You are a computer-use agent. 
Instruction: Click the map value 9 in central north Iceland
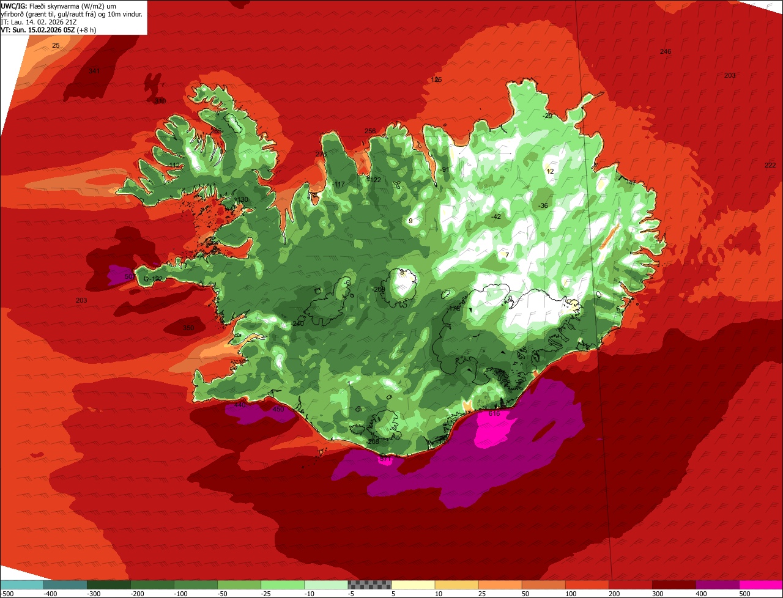coord(410,221)
